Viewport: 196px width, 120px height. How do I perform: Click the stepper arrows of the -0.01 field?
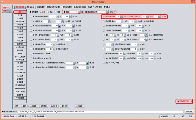coord(147,17)
